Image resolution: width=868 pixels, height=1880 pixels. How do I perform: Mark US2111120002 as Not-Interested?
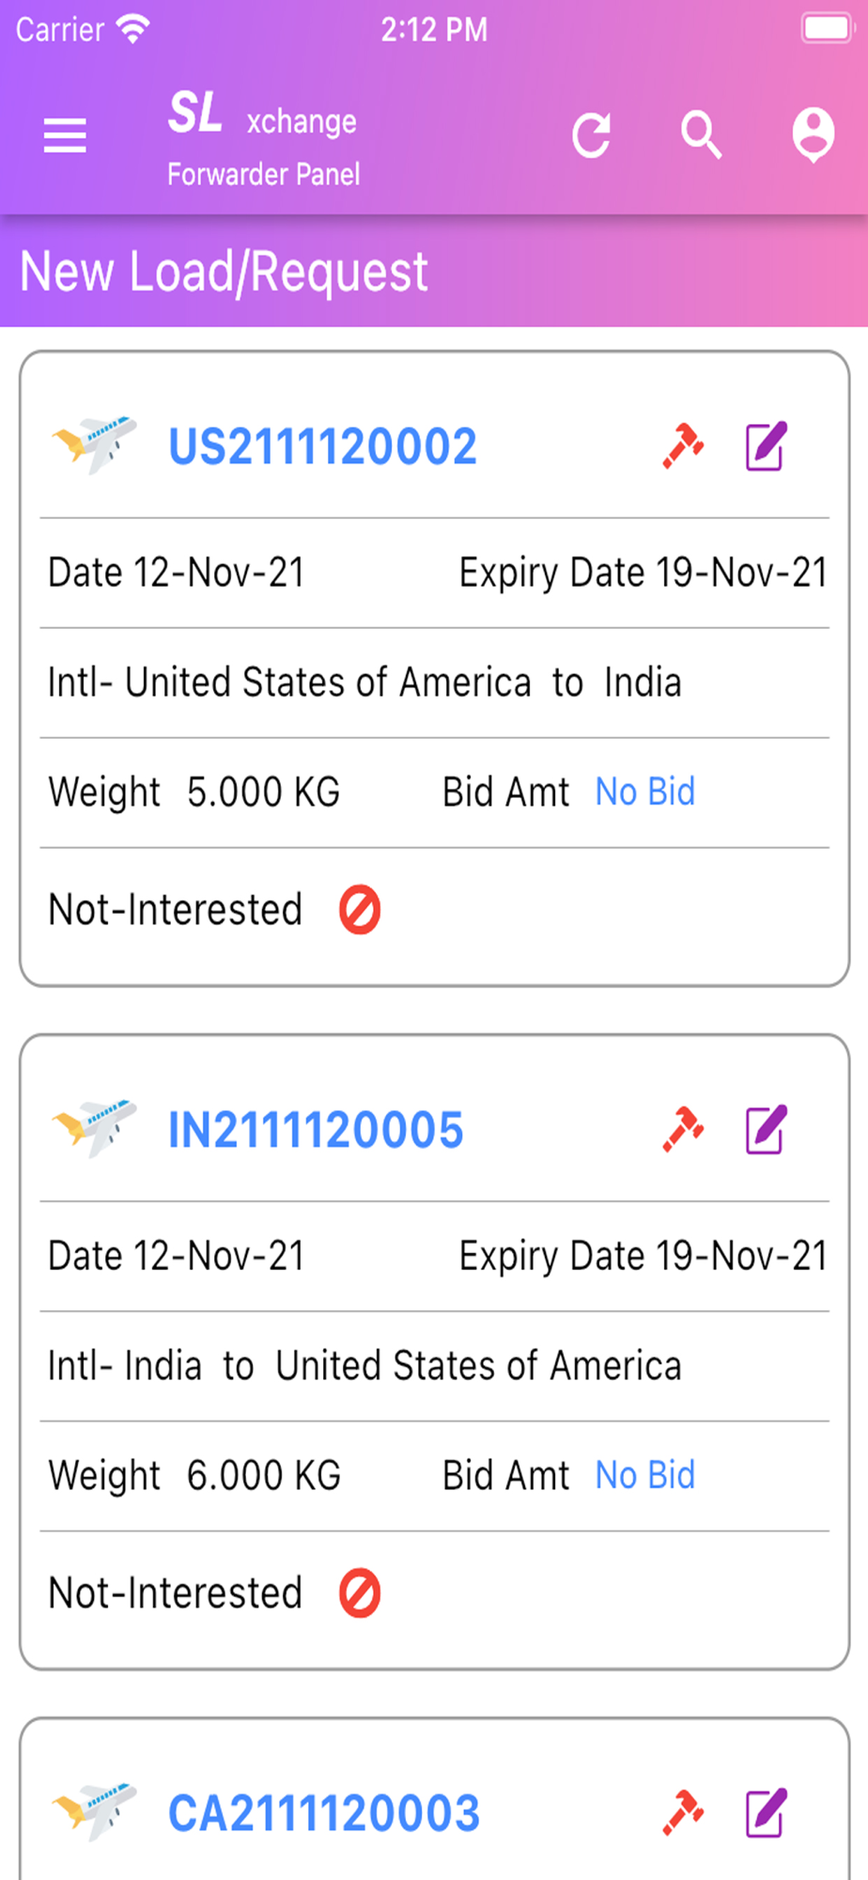[360, 910]
